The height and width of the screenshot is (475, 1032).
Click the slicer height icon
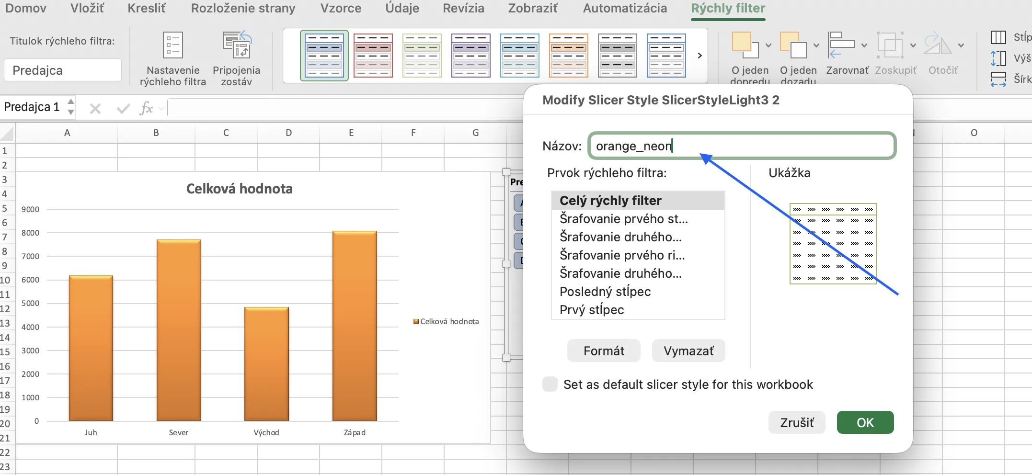click(998, 58)
